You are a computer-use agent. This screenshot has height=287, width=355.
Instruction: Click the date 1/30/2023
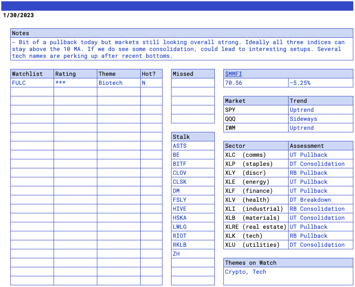pyautogui.click(x=18, y=15)
